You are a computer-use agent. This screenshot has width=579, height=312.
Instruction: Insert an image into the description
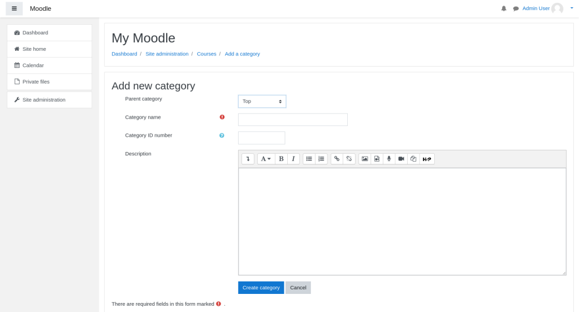click(x=365, y=159)
